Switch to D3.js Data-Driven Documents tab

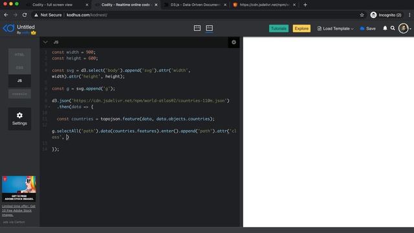click(x=195, y=5)
